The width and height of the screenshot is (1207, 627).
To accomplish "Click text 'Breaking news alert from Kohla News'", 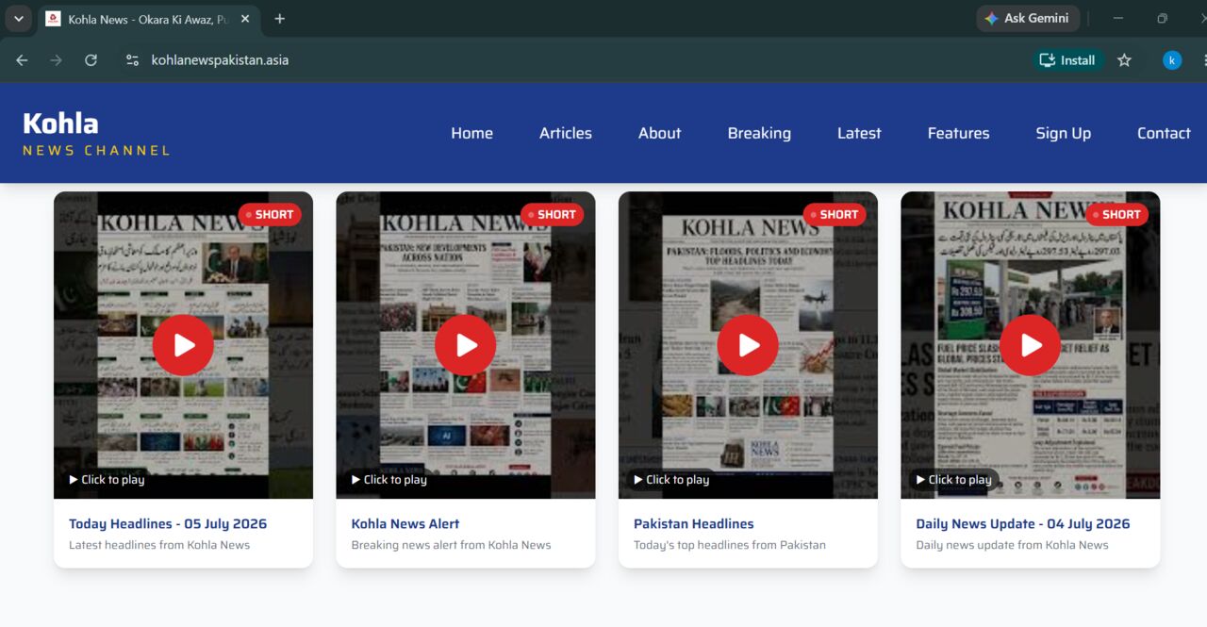I will (451, 545).
